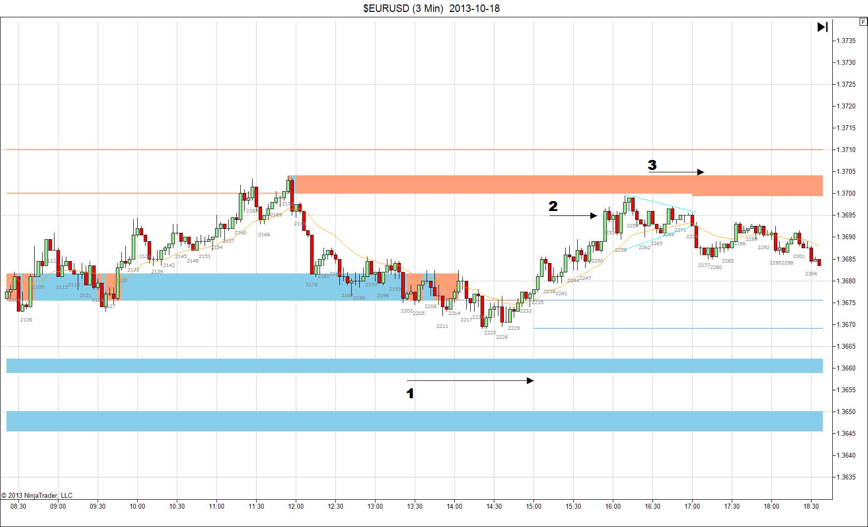868x527 pixels.
Task: Click the bar number label 2223
Action: click(490, 333)
